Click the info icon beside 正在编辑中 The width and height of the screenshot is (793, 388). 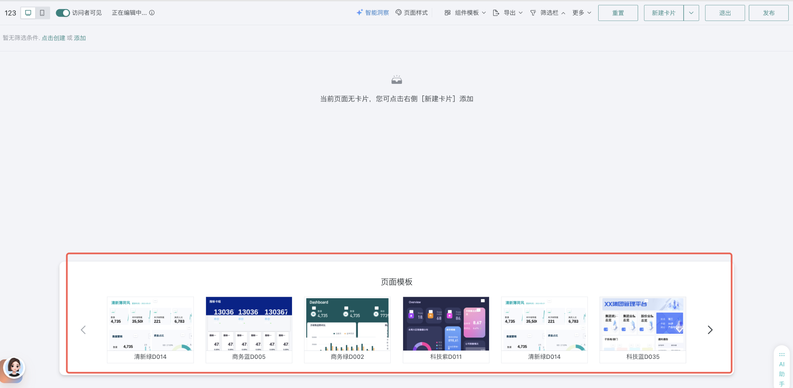point(152,13)
